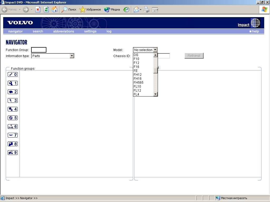Click the model list scroll up arrow

pos(155,55)
